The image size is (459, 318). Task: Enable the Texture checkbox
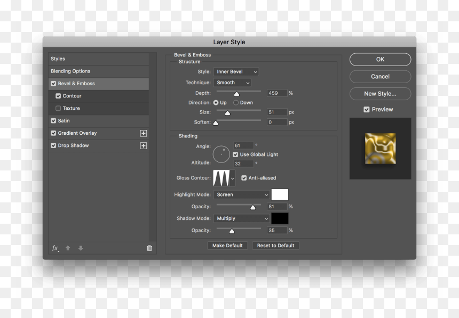point(58,108)
